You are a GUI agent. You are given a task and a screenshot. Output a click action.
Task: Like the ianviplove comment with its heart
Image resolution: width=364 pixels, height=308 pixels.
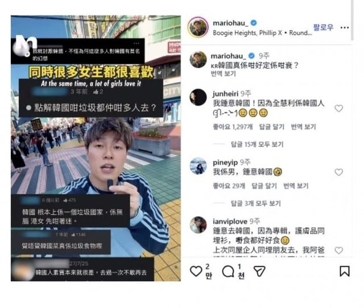click(339, 250)
